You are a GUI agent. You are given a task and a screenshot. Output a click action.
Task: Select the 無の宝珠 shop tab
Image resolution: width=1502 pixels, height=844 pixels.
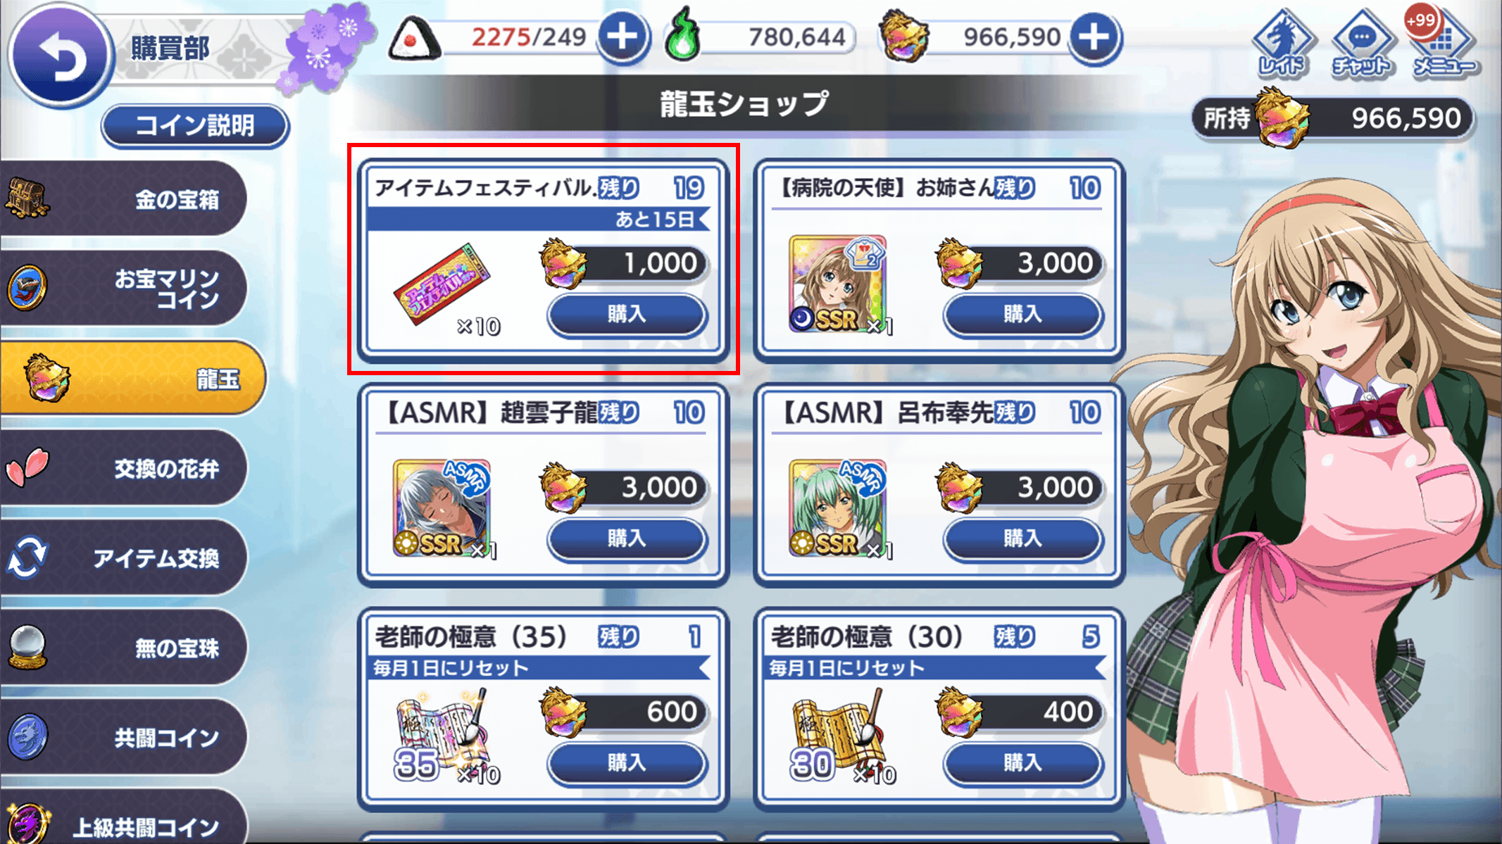pos(124,647)
